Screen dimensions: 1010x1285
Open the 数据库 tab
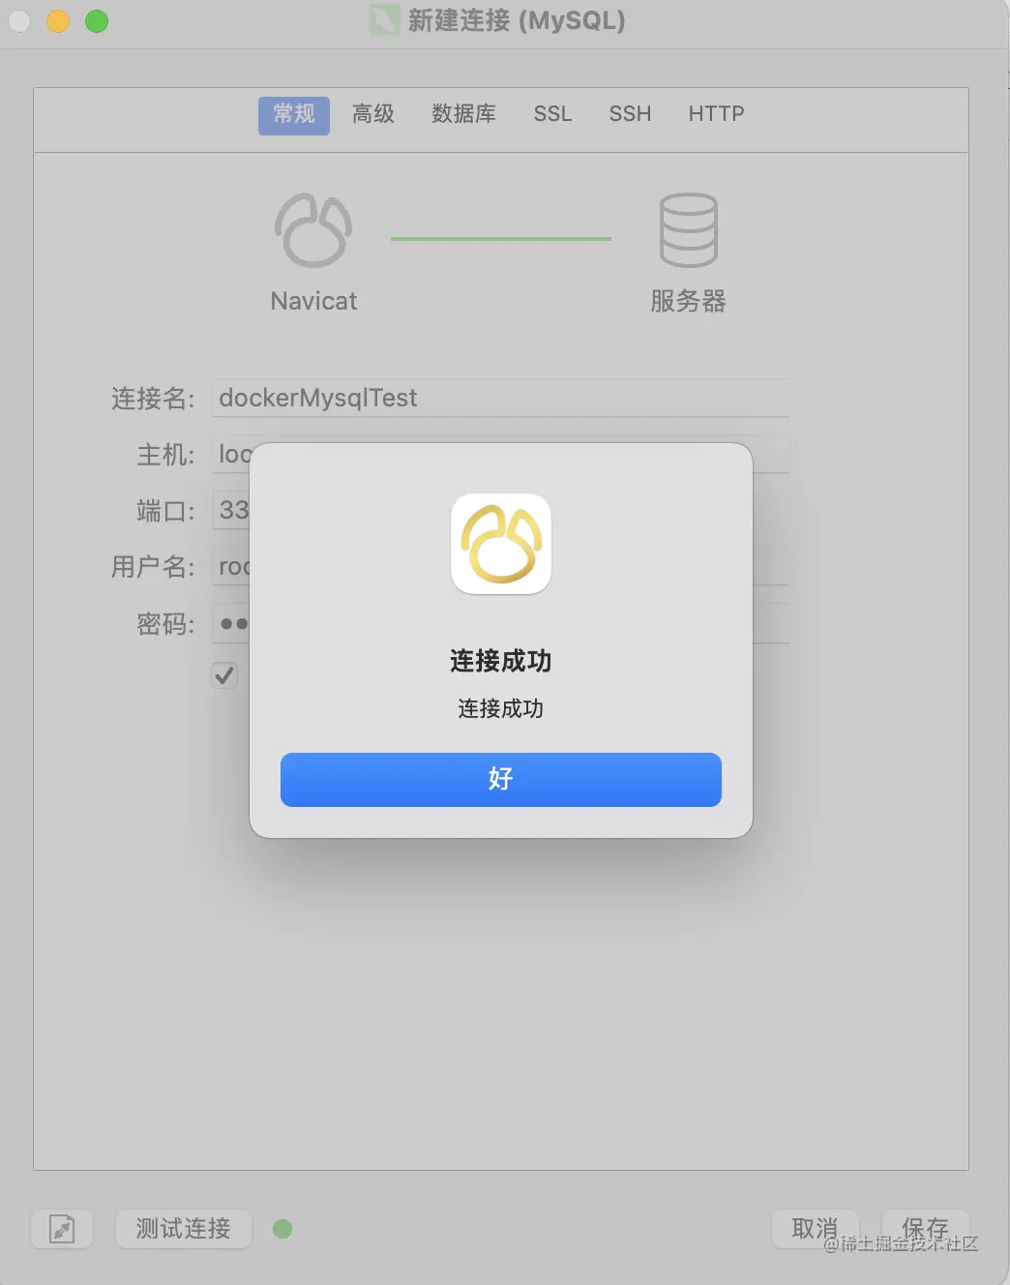pos(463,114)
